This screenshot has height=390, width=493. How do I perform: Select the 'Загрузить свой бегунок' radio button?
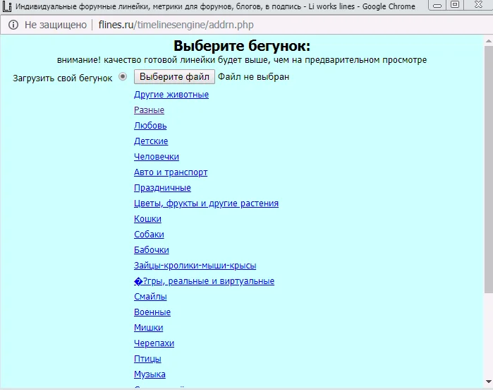(x=123, y=76)
